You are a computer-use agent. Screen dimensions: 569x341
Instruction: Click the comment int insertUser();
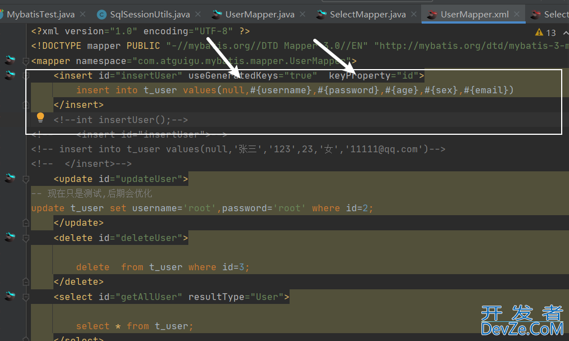click(x=121, y=120)
